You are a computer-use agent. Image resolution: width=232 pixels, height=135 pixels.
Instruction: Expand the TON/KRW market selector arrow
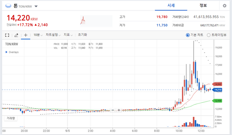pos(36,7)
